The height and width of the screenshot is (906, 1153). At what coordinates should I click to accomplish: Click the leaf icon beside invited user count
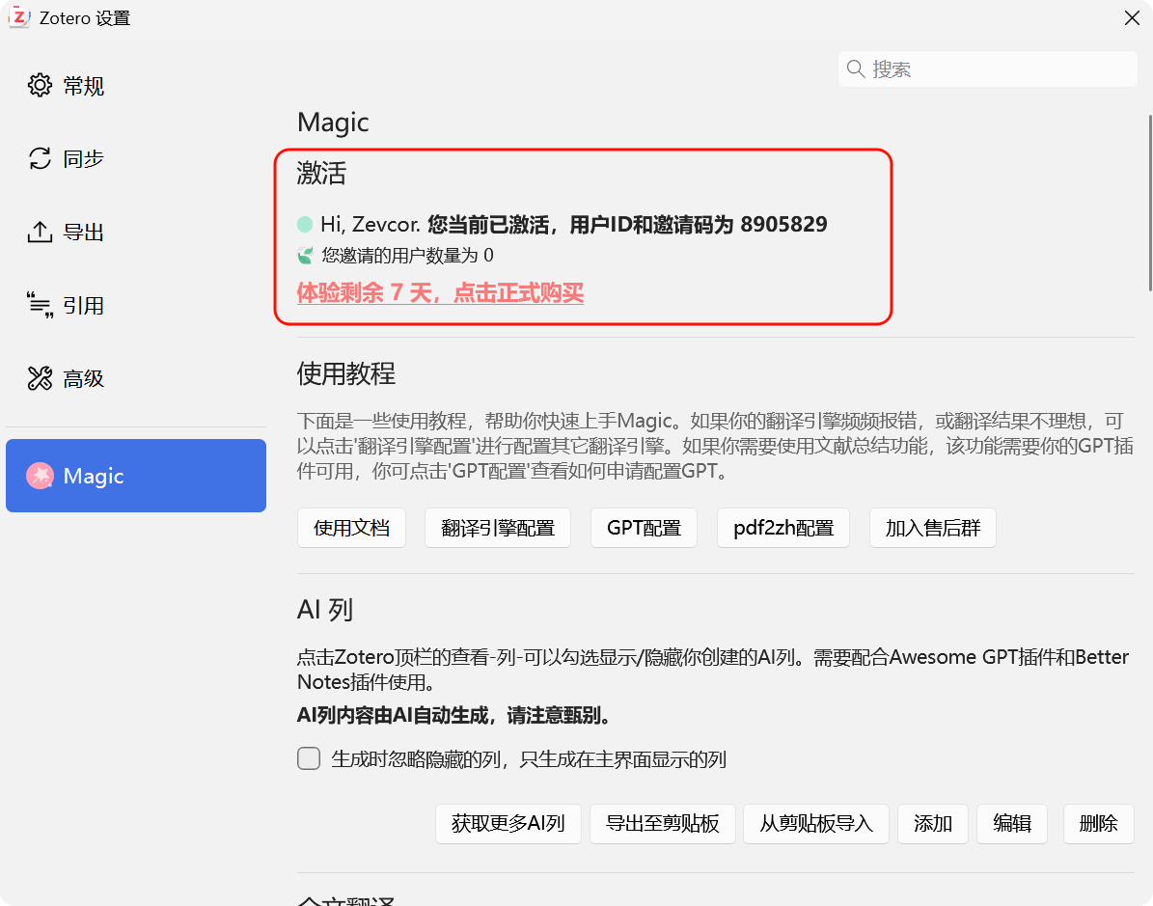[x=305, y=255]
